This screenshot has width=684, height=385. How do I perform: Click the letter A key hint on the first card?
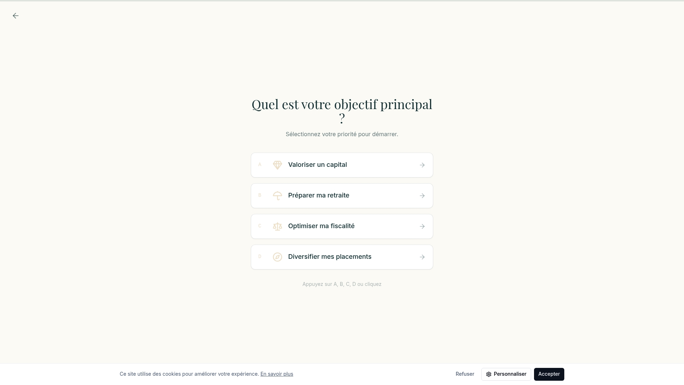click(260, 165)
